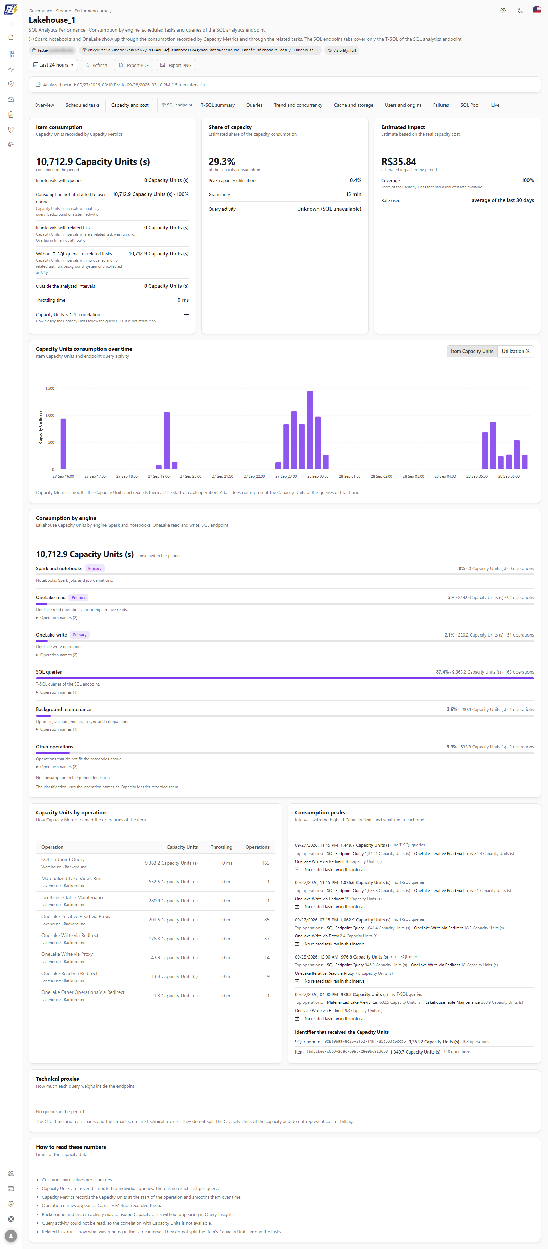548x1249 pixels.
Task: Click the Export PDF button
Action: coord(134,65)
